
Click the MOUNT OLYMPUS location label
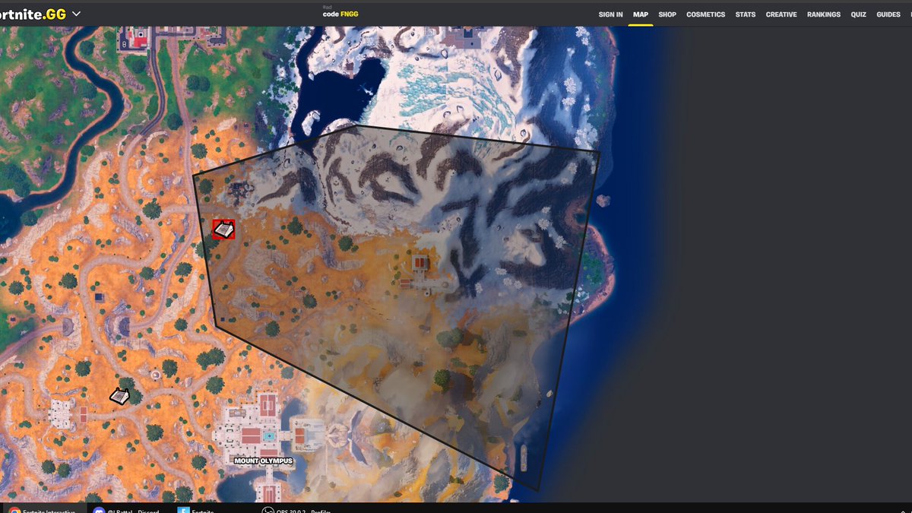pos(263,461)
